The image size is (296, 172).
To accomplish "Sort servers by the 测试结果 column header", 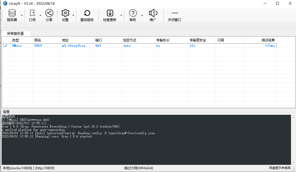I will 267,40.
